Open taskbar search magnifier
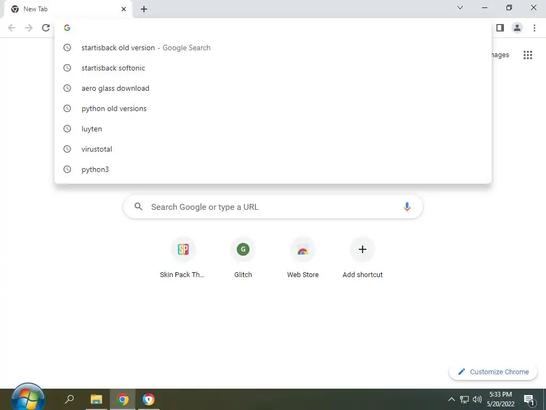546x410 pixels. [70, 399]
